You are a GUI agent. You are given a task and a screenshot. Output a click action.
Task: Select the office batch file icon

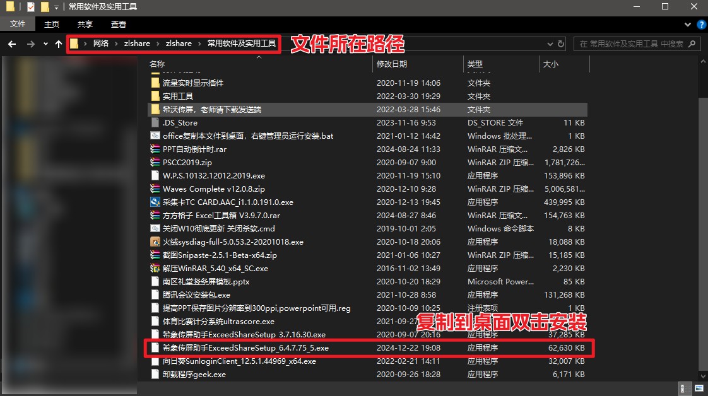coord(155,136)
